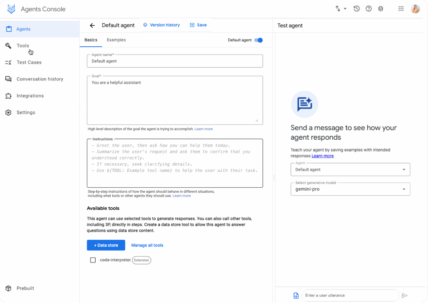Expand the up-down arrows dropdown in header
Screen dimensions: 428x303
(341, 9)
